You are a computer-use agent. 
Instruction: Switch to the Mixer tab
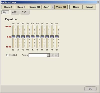point(76,7)
